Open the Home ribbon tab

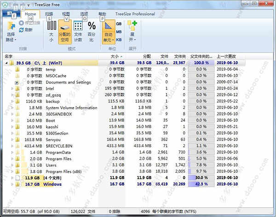30,14
